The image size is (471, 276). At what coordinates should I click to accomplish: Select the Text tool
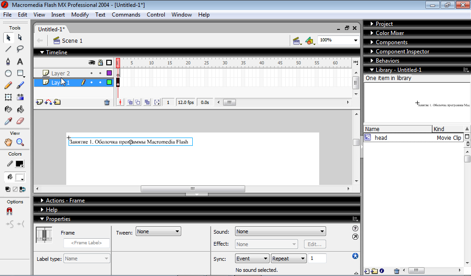[20, 62]
